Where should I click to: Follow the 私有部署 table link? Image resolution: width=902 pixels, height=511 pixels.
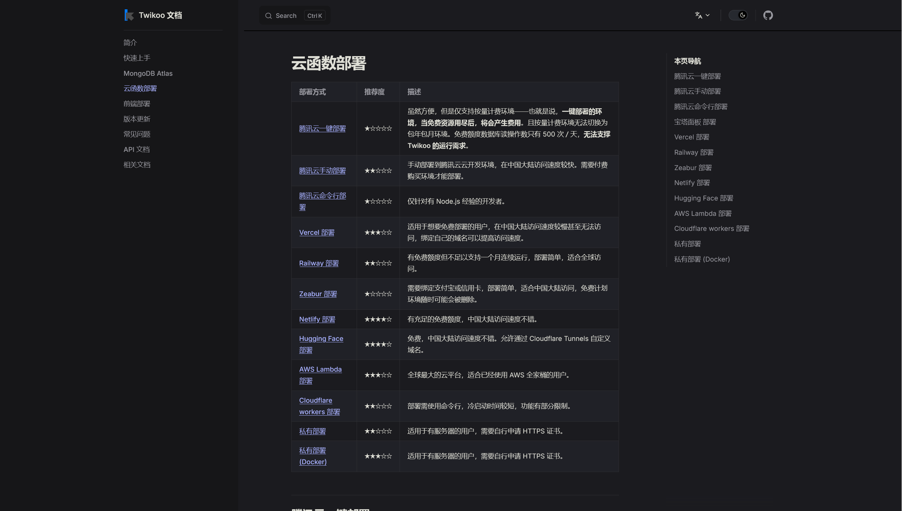[312, 431]
